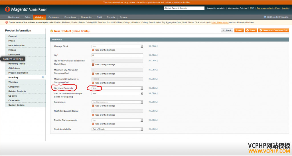This screenshot has height=156, width=292.
Task: Click the Save button
Action: tap(251, 30)
